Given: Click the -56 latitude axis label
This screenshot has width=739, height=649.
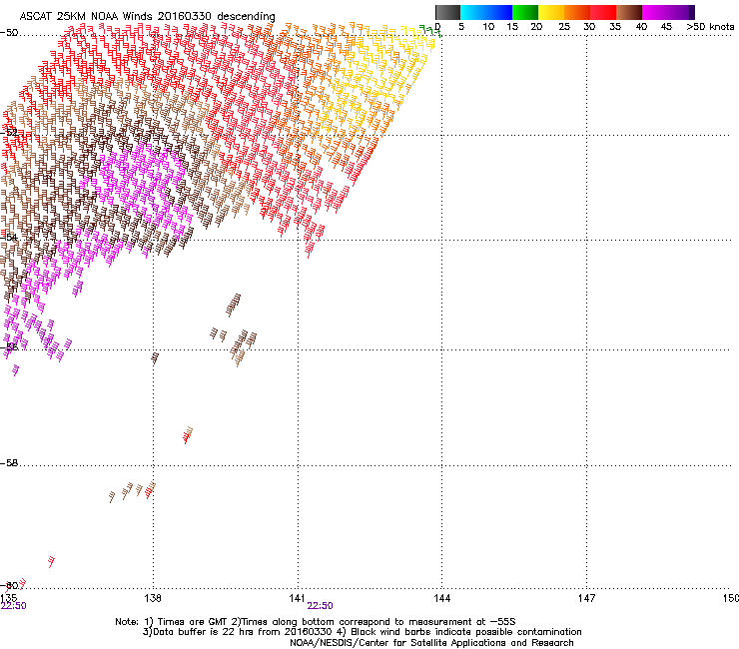Looking at the screenshot, I should coord(9,346).
